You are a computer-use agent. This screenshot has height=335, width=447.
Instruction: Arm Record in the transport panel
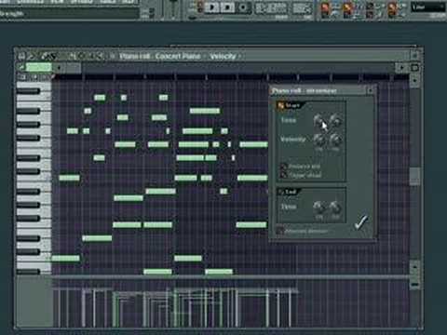243,7
